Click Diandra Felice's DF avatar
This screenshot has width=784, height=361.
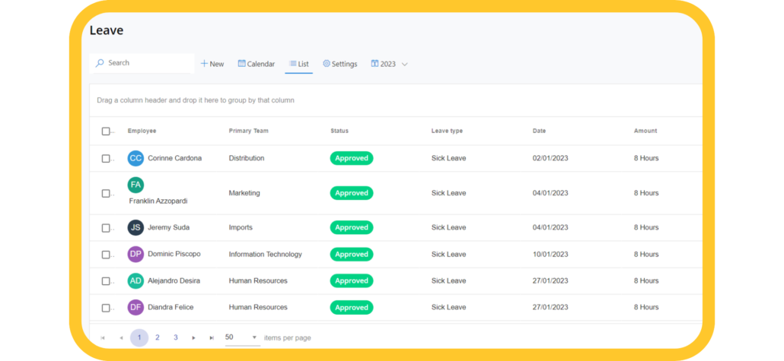[135, 307]
